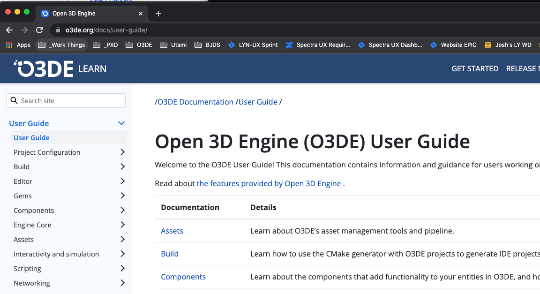Image resolution: width=540 pixels, height=294 pixels.
Task: Expand the Interactivity and simulation chevron
Action: (x=123, y=254)
